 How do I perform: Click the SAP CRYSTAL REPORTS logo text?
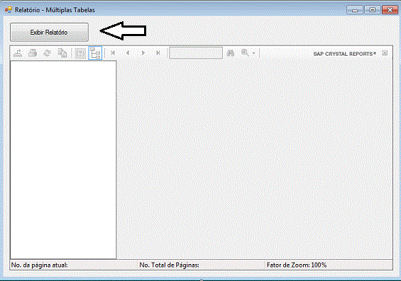tap(345, 54)
